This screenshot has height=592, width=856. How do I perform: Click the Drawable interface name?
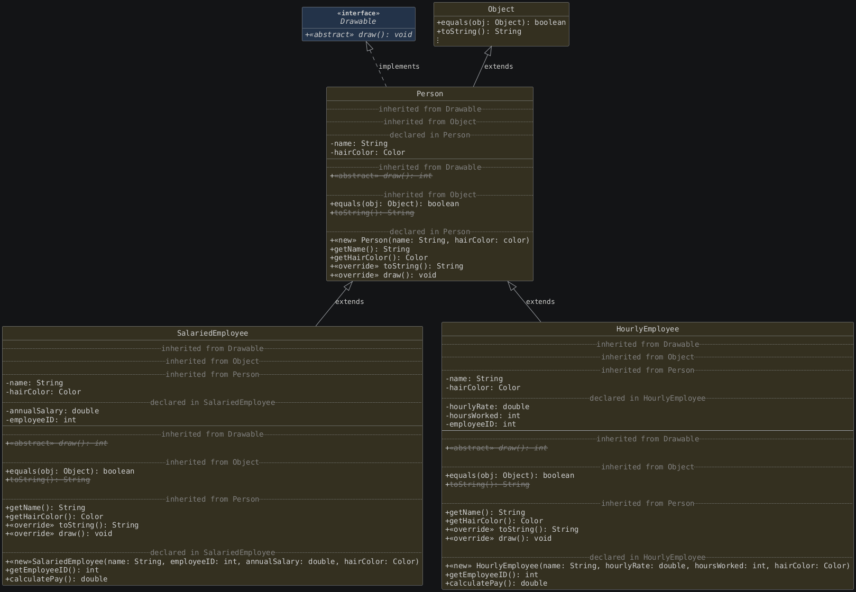click(358, 22)
